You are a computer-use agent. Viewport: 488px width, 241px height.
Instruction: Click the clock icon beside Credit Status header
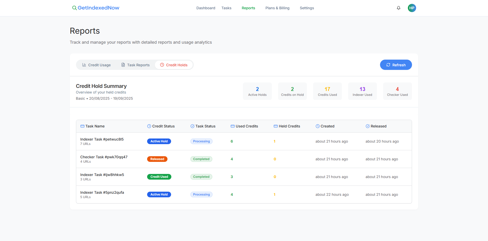click(149, 126)
